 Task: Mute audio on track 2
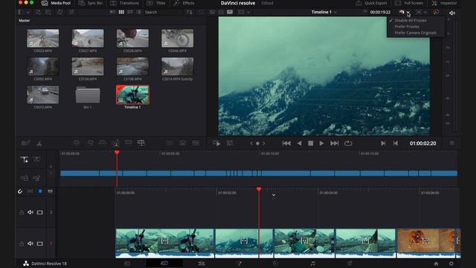(x=30, y=212)
